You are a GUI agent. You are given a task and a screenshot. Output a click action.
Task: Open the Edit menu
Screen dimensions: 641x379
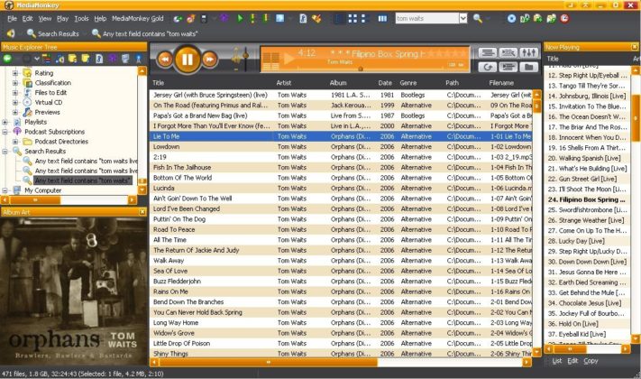point(27,18)
